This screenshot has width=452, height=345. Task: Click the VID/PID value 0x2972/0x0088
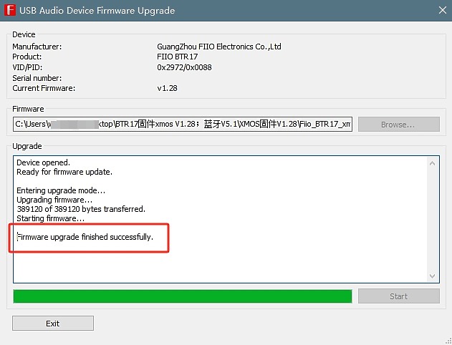pos(184,67)
